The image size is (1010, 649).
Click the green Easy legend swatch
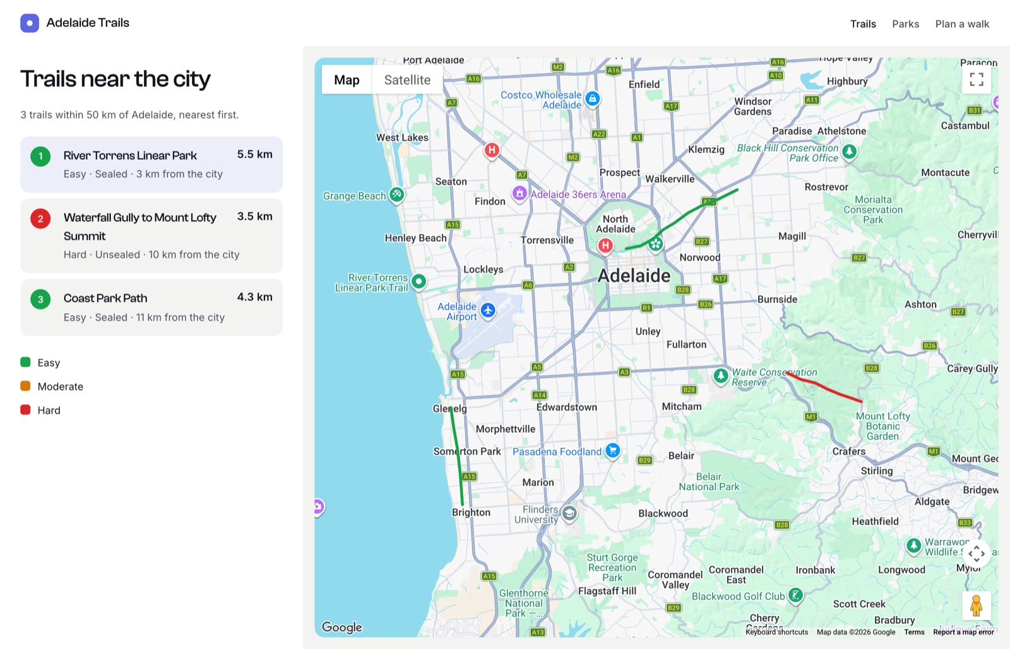tap(25, 362)
